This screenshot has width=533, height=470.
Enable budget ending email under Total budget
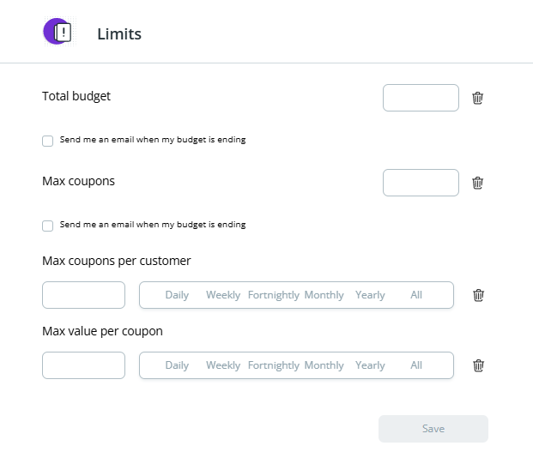[x=47, y=141]
